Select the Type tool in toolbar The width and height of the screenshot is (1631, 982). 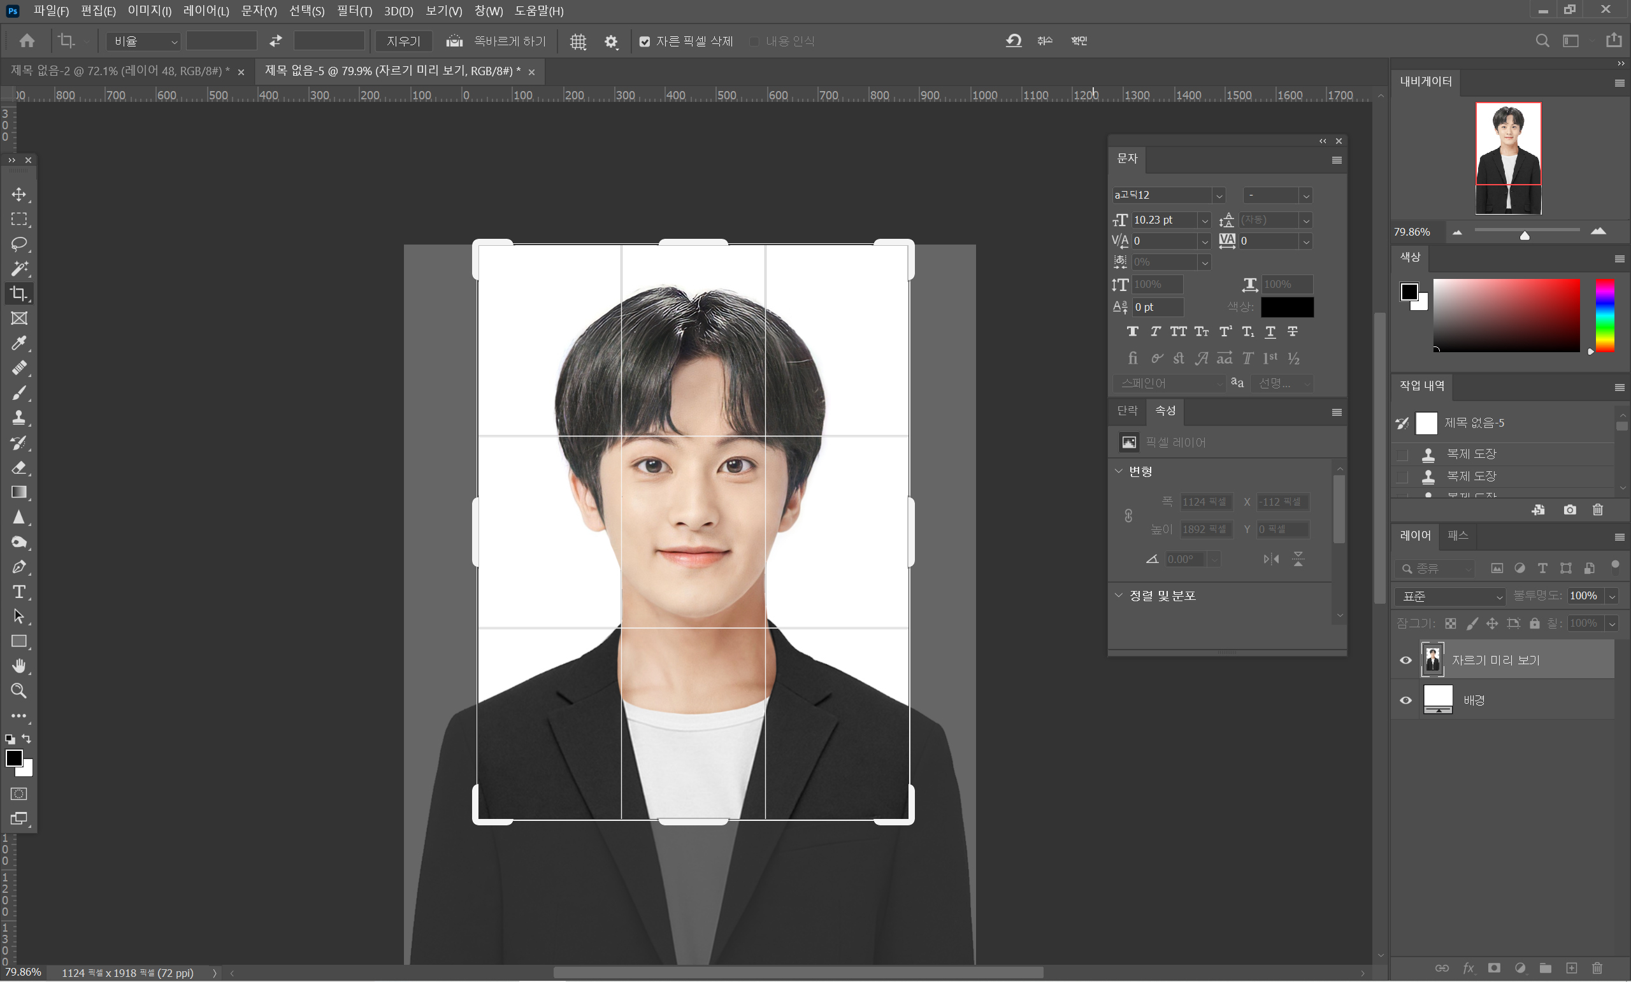(18, 592)
